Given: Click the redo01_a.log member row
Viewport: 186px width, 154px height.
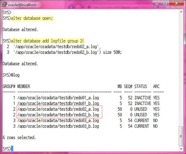Looking at the screenshot, I should point(58,98).
